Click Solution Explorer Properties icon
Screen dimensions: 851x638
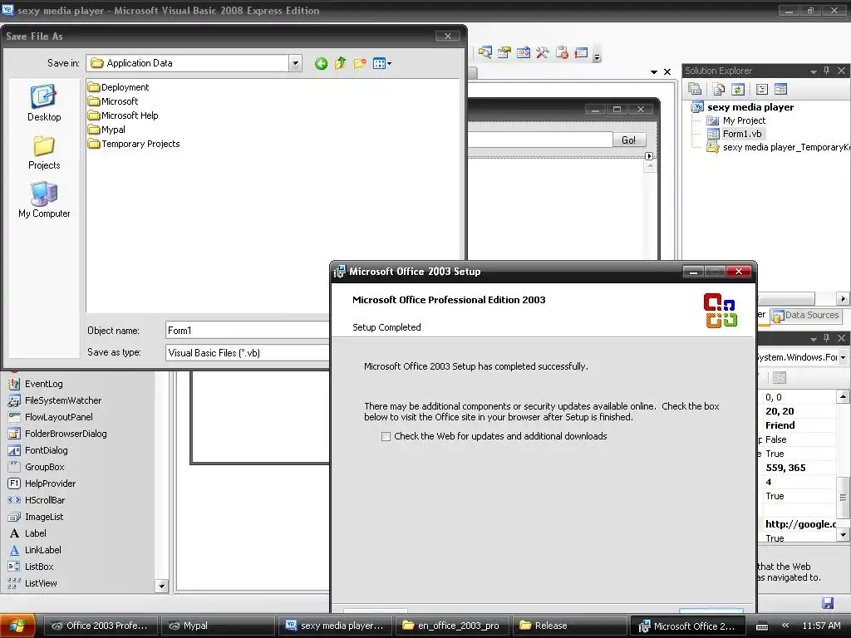pyautogui.click(x=694, y=89)
